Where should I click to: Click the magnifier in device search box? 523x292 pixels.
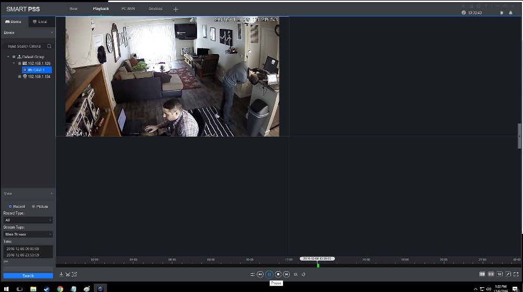(x=49, y=46)
